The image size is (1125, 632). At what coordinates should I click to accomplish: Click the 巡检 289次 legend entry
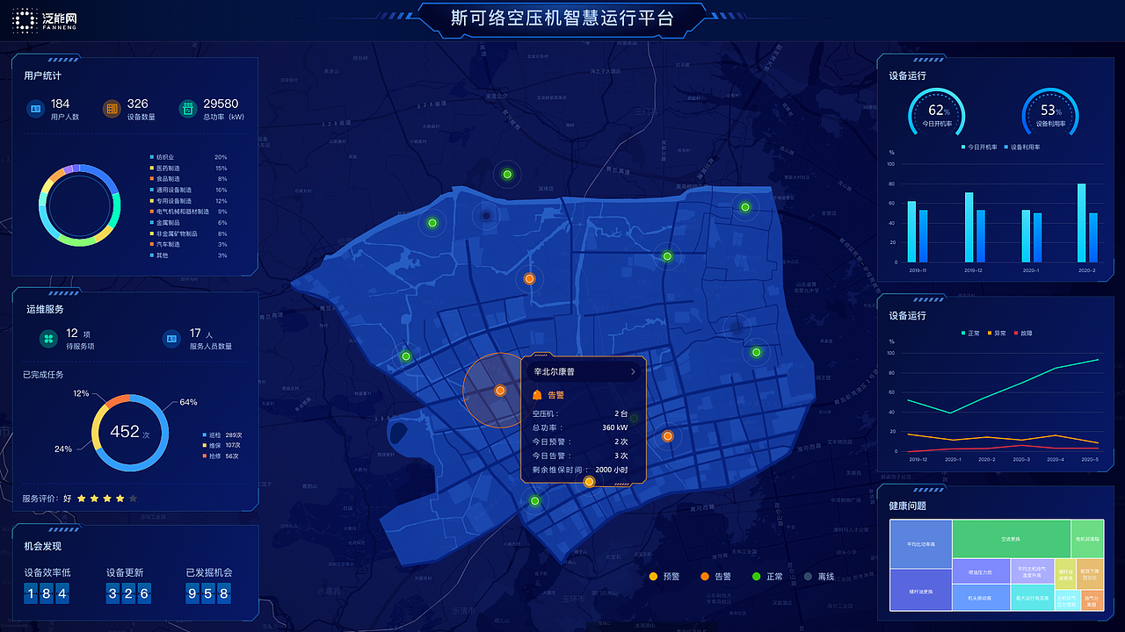pos(221,434)
